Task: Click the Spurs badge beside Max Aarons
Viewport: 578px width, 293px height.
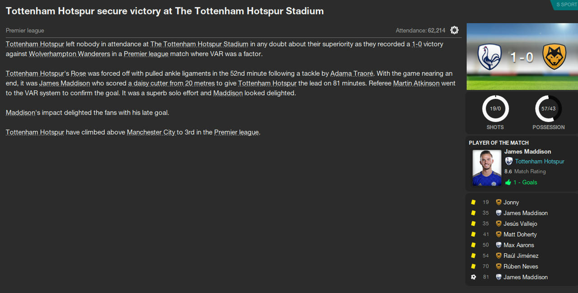Action: (x=499, y=245)
